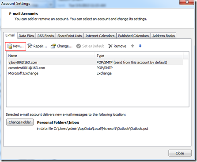The width and height of the screenshot is (197, 162).
Task: Click the Personal Folders\Inbox location text
Action: [58, 122]
